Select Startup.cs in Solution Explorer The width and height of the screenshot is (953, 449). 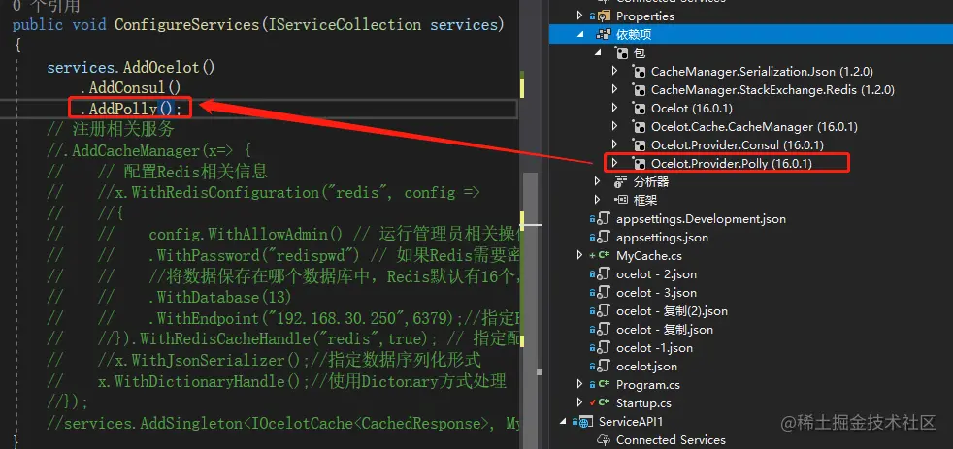pos(643,402)
